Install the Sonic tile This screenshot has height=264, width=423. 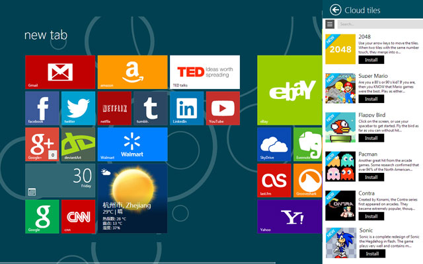coord(372,253)
